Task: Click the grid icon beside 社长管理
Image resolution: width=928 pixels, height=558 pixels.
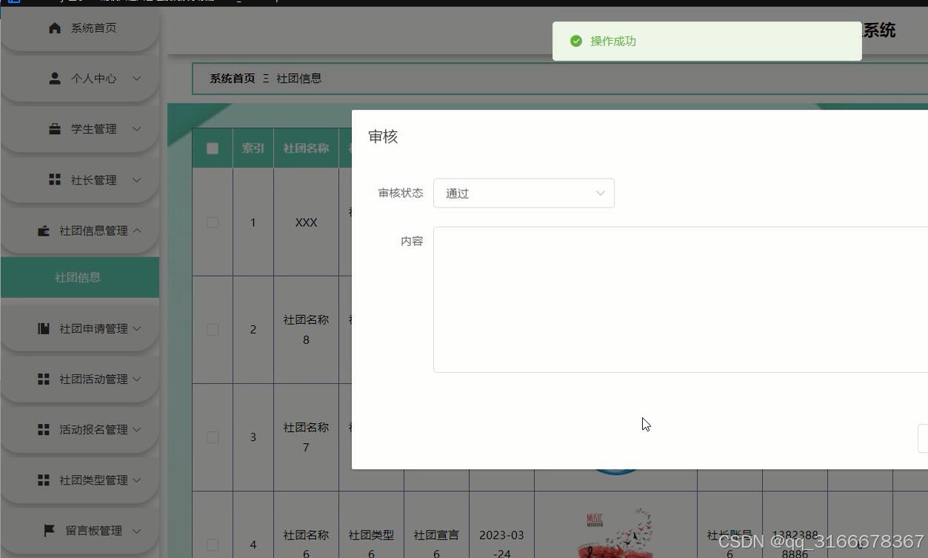Action: click(x=55, y=179)
